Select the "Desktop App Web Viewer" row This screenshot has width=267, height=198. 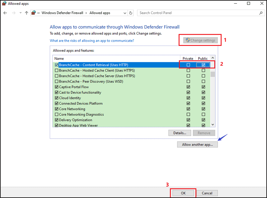click(131, 125)
